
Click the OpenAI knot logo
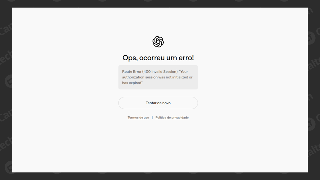158,42
